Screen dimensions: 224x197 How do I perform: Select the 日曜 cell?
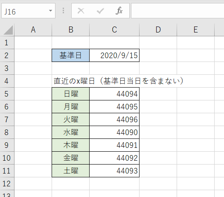pyautogui.click(x=71, y=94)
